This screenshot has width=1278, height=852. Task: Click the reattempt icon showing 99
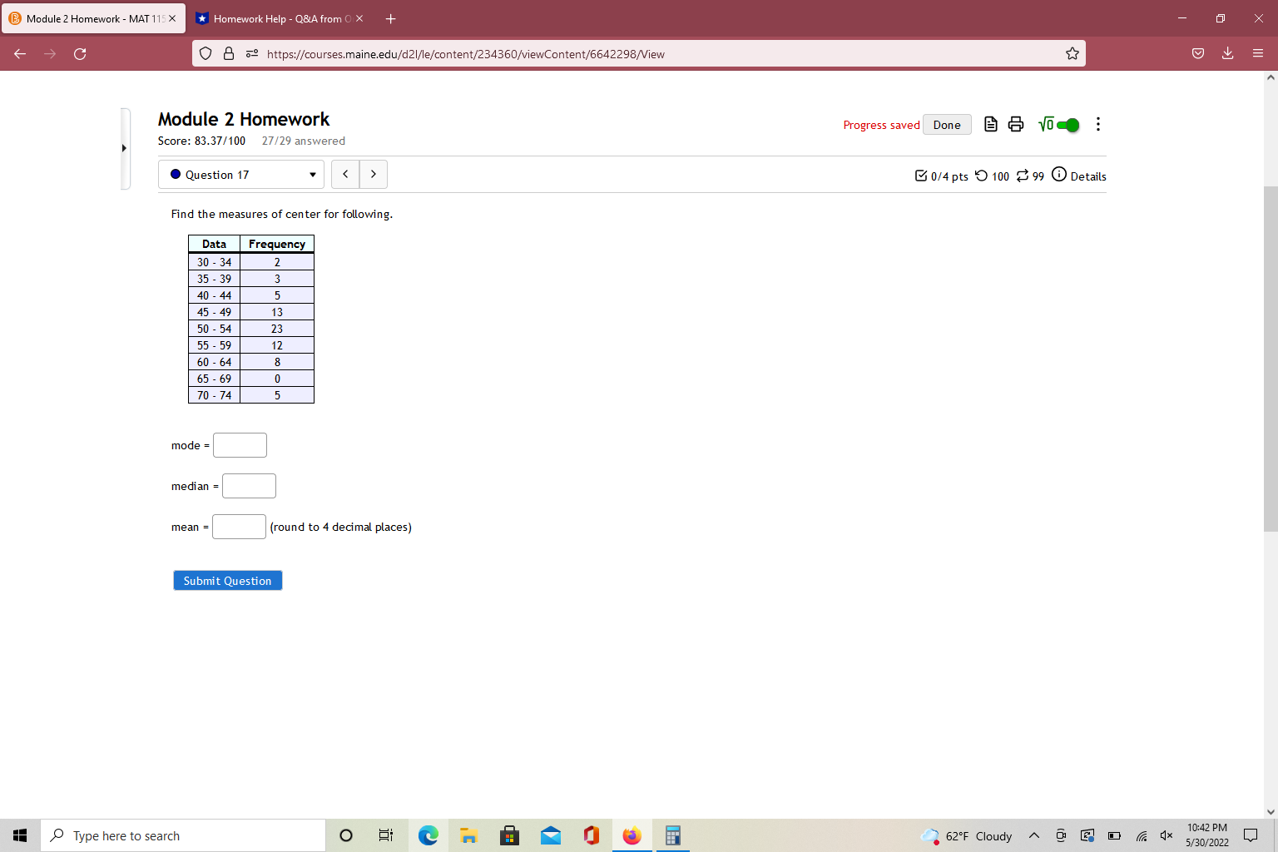[x=1022, y=176]
